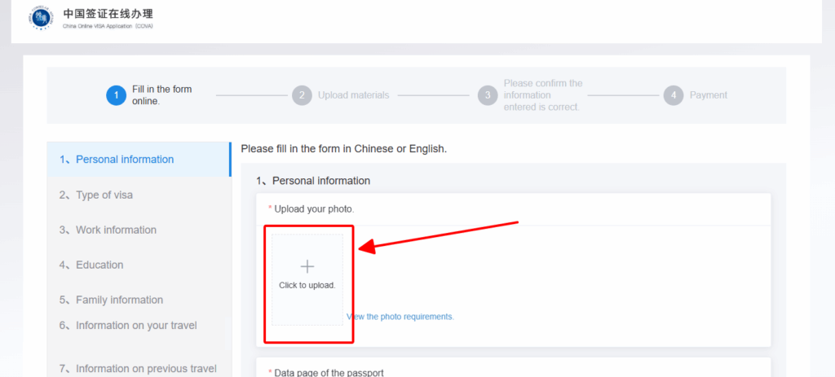Click the 'Click to upload.' text

pyautogui.click(x=307, y=286)
